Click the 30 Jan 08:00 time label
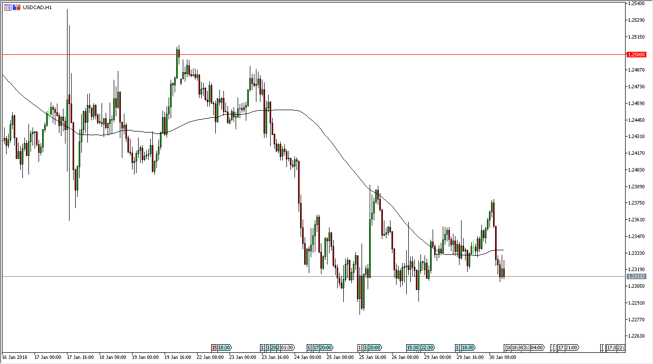The width and height of the screenshot is (653, 364). coord(503,357)
